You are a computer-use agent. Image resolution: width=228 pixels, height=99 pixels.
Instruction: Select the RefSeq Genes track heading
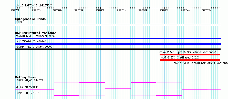[26, 77]
